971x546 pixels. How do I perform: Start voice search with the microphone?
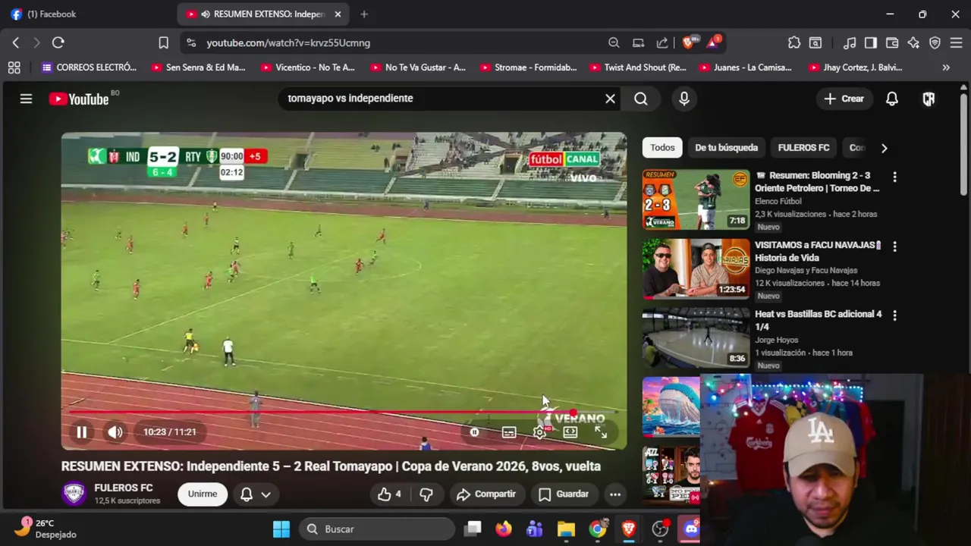(684, 99)
